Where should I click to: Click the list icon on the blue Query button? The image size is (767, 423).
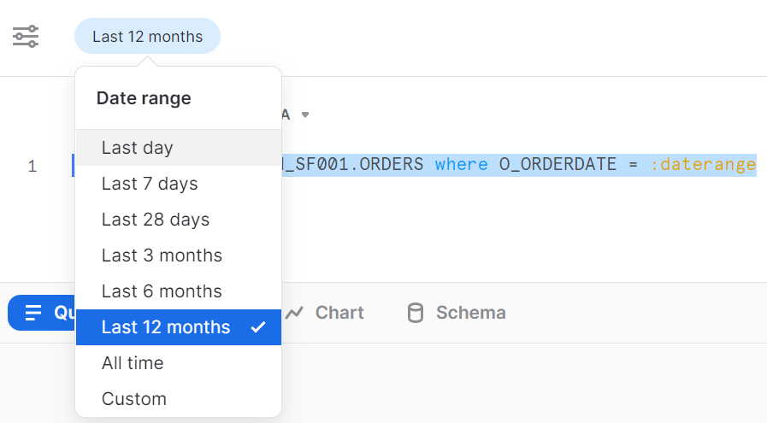[x=33, y=313]
